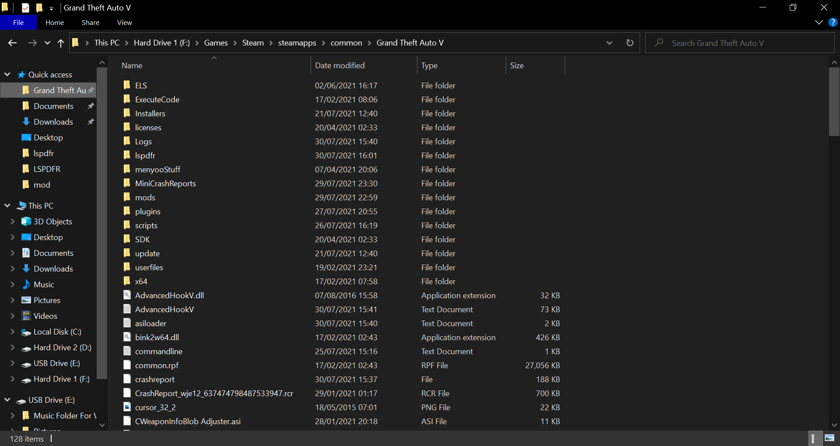Image resolution: width=840 pixels, height=446 pixels.
Task: Click the AdvancedHookV.dll file icon
Action: click(x=127, y=295)
